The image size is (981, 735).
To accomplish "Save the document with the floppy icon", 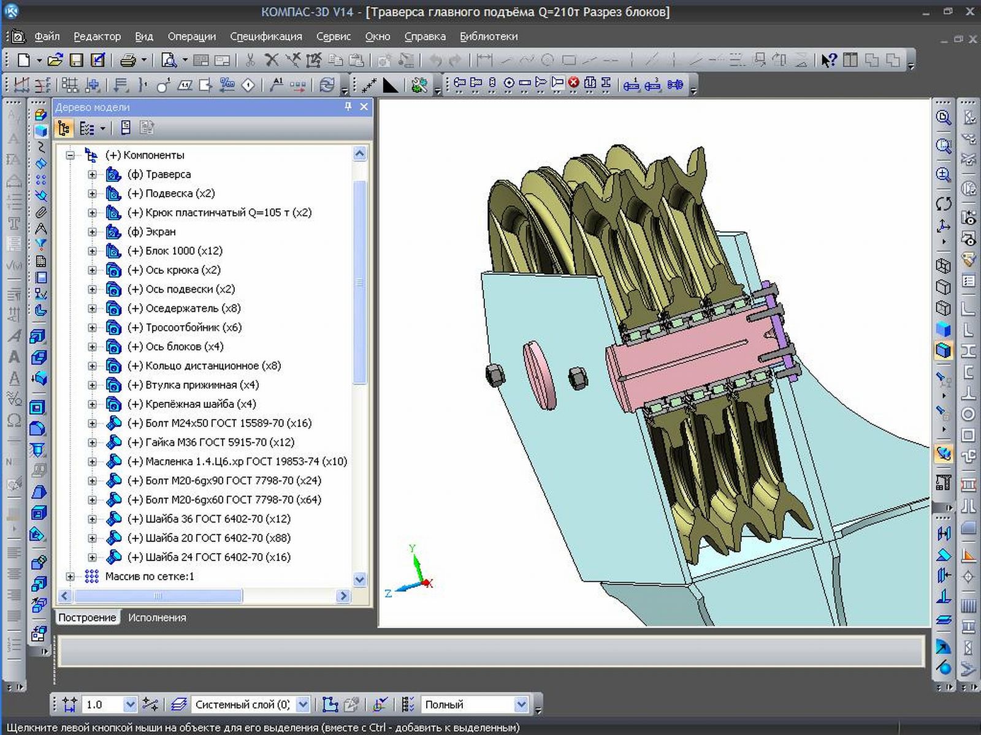I will [76, 60].
